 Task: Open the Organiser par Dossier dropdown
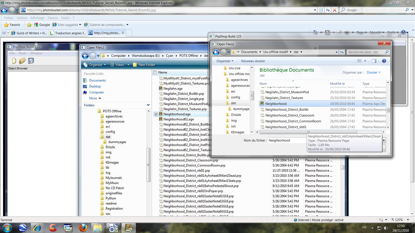point(374,72)
